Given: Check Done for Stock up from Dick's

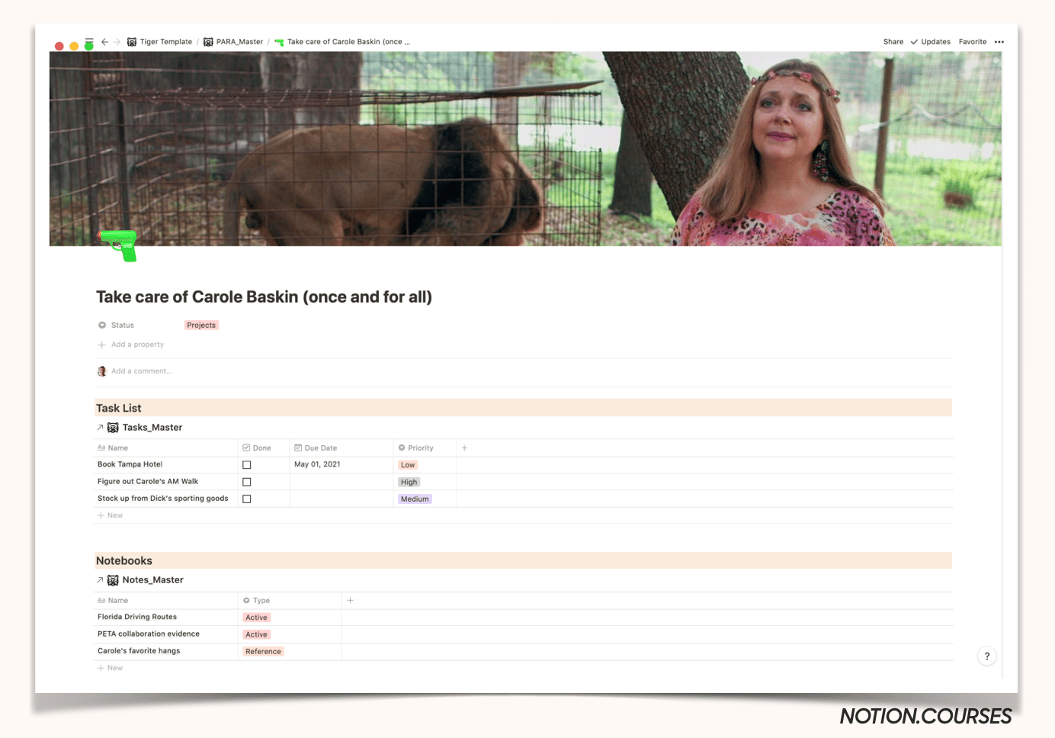Looking at the screenshot, I should coord(247,499).
